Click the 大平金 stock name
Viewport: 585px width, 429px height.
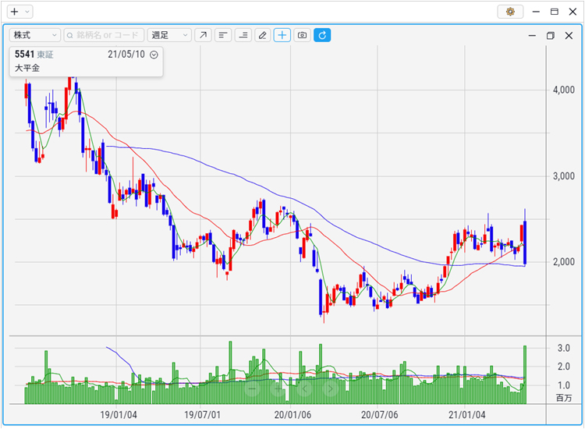pos(27,68)
